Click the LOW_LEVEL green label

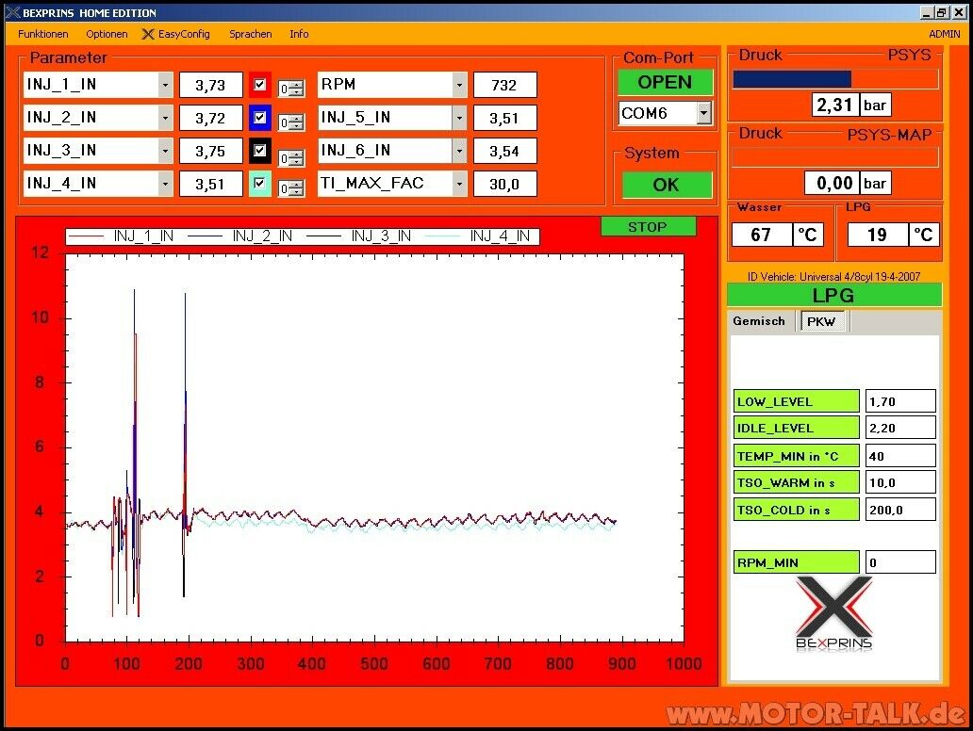point(796,401)
